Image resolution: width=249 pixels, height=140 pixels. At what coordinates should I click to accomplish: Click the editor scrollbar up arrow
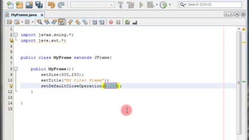pos(239,29)
